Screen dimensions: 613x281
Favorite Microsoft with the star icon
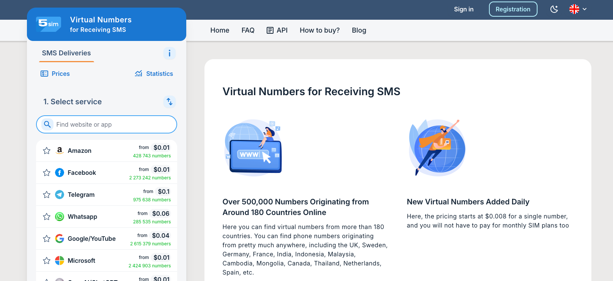point(47,261)
